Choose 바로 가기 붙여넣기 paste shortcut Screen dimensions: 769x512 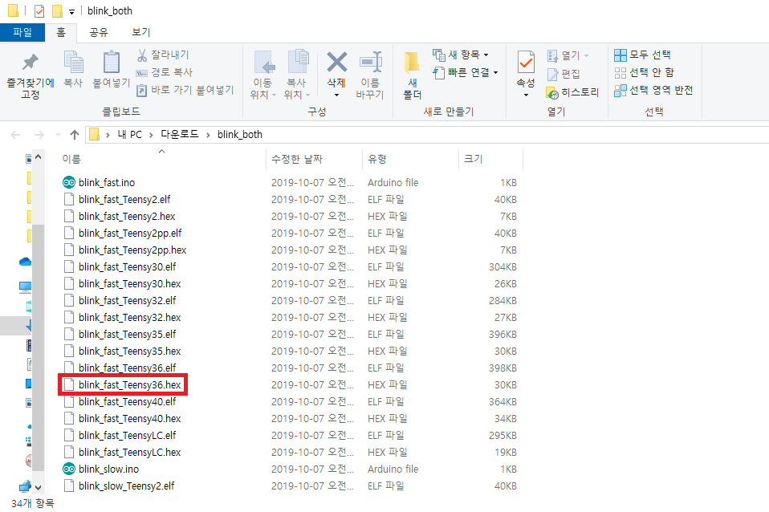(185, 90)
